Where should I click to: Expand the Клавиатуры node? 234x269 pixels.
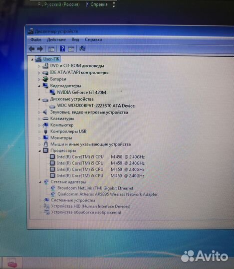tap(39, 119)
